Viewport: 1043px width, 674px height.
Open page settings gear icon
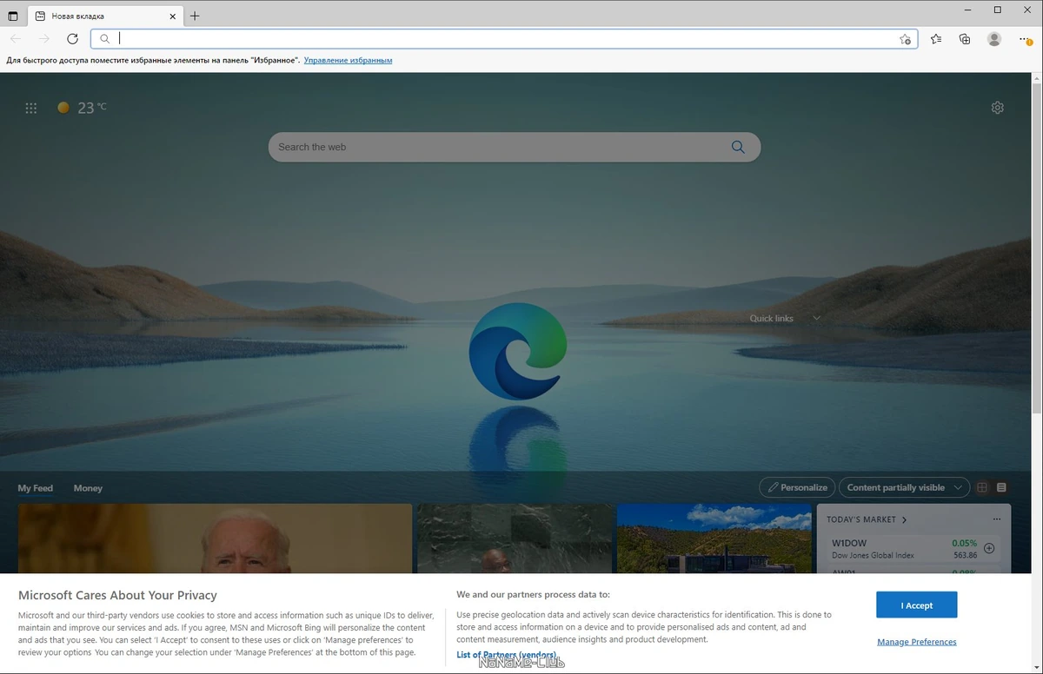[997, 108]
